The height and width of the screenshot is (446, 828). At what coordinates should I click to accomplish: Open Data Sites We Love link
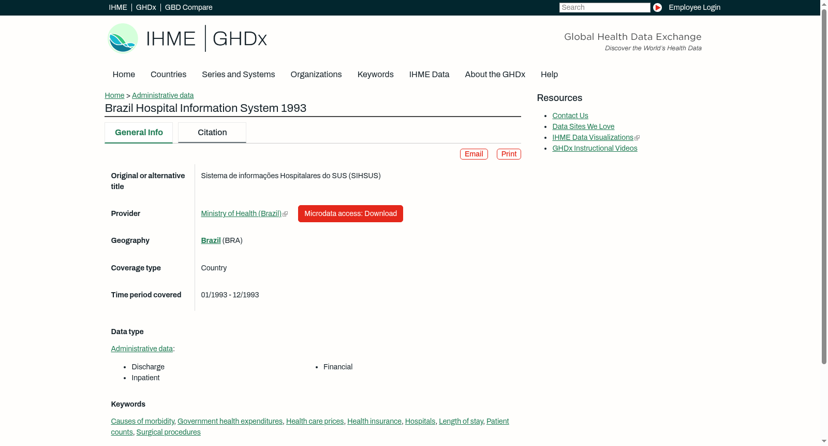tap(583, 126)
